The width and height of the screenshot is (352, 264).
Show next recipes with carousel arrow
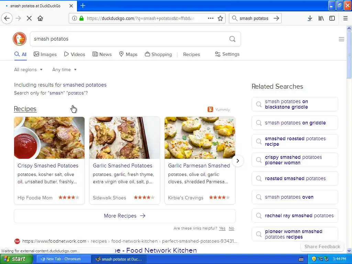point(238,161)
